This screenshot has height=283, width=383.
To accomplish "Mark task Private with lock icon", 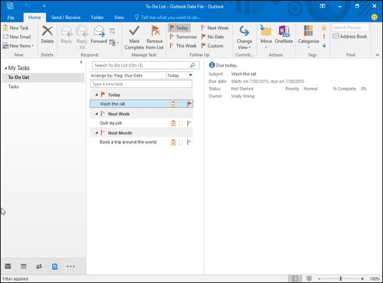I will (324, 28).
